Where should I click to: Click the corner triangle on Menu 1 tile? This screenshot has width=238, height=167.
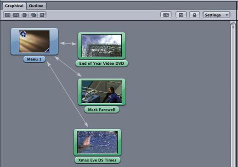(x=47, y=50)
